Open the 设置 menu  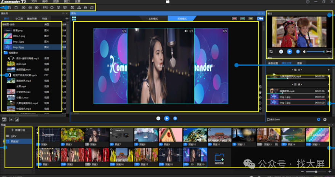[x=78, y=2]
